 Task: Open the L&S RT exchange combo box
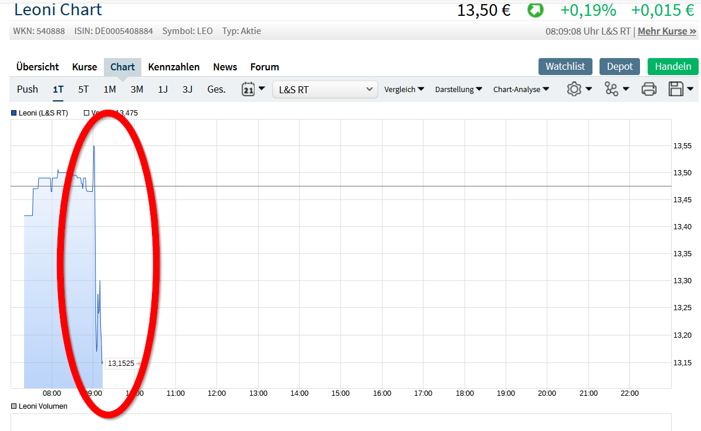(325, 89)
